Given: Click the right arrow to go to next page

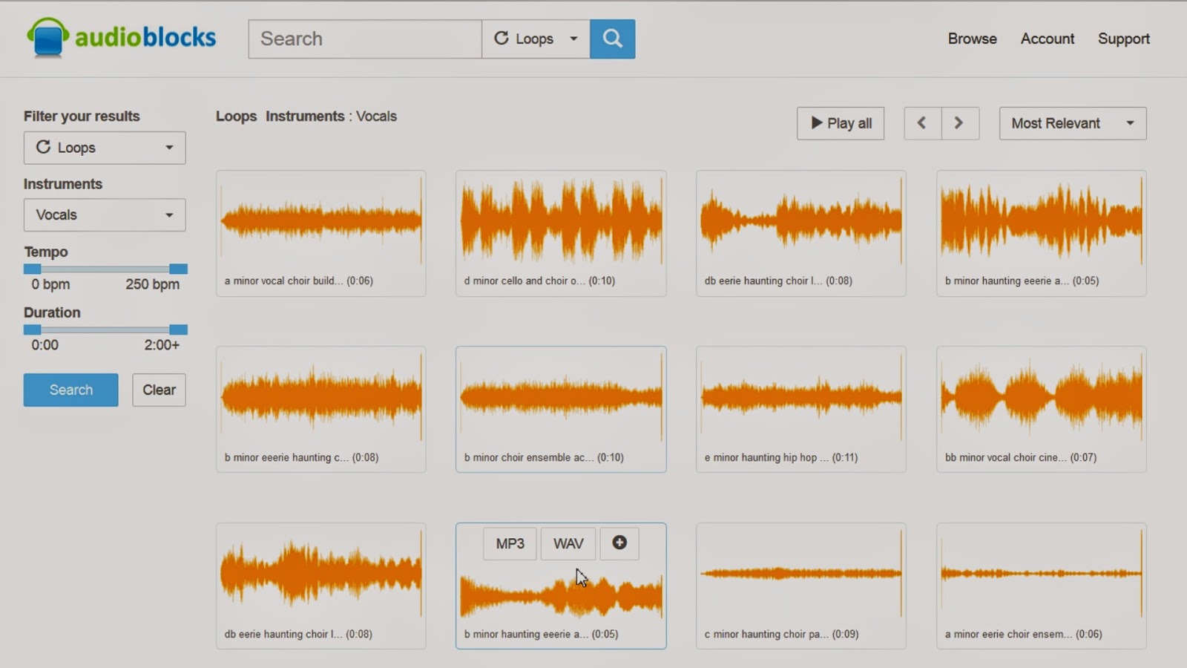Looking at the screenshot, I should pos(960,123).
